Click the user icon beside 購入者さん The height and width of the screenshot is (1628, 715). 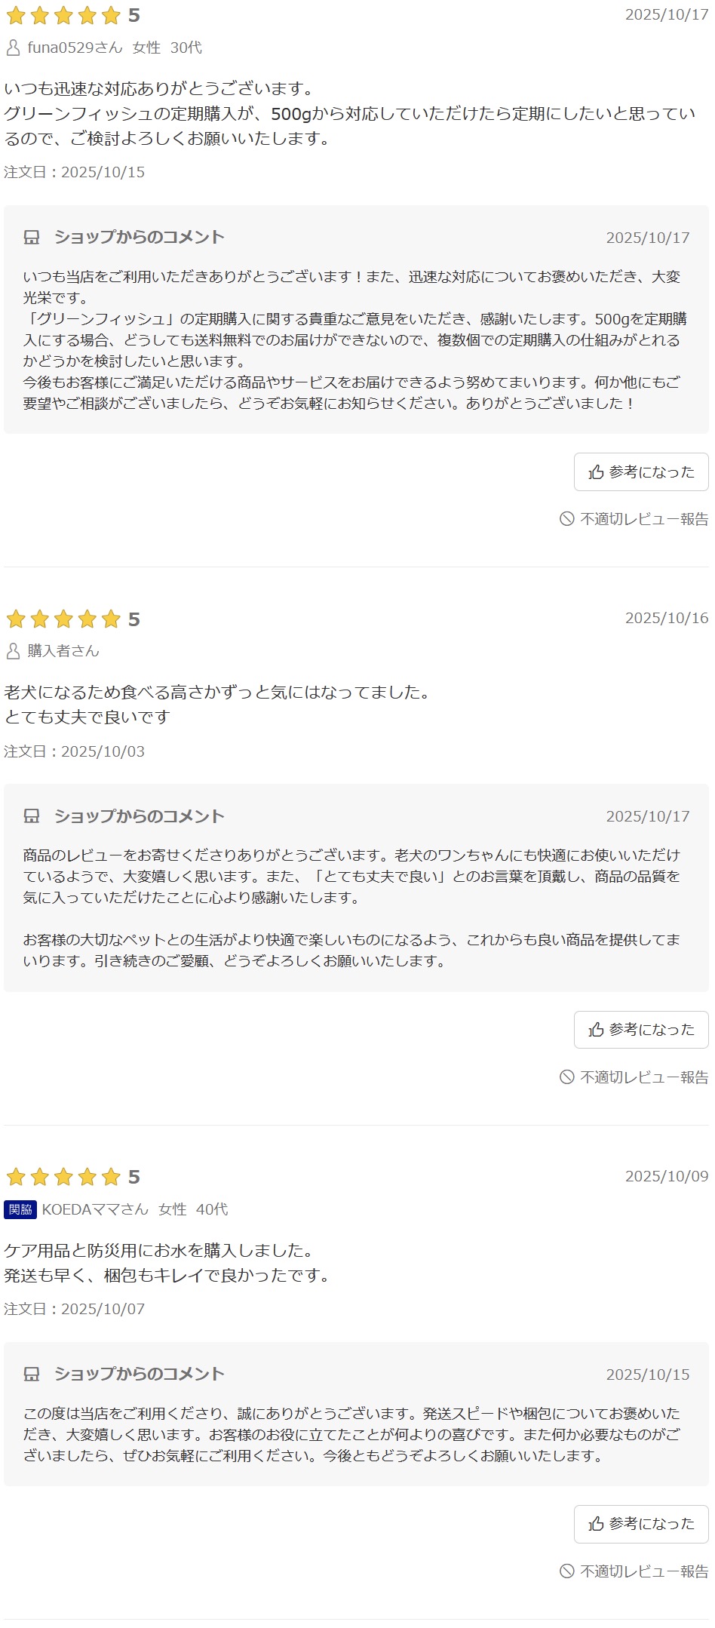13,650
